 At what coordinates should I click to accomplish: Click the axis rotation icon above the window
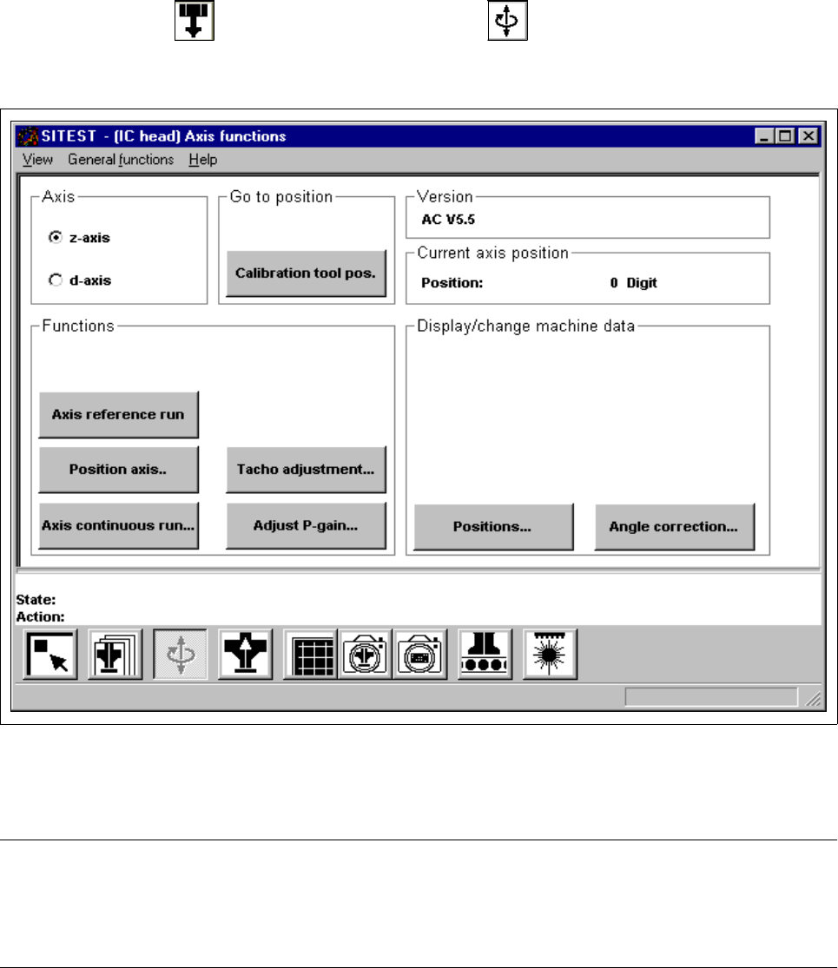pos(508,20)
